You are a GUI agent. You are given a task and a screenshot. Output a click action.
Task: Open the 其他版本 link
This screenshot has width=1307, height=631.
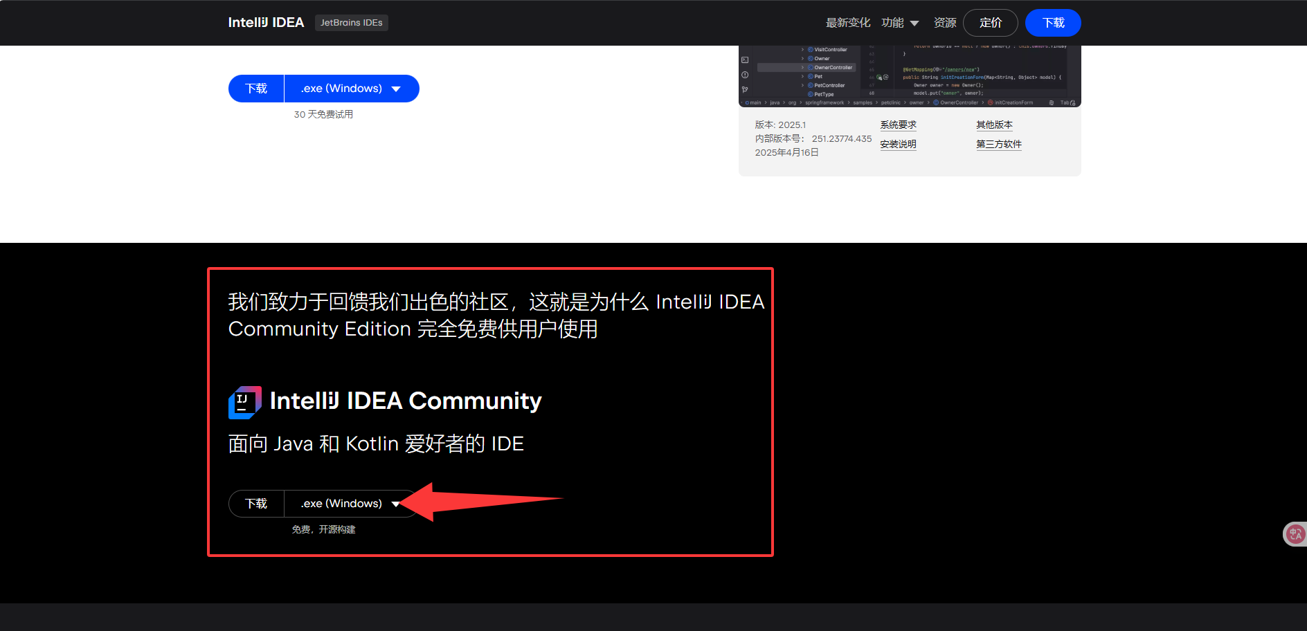[x=994, y=125]
